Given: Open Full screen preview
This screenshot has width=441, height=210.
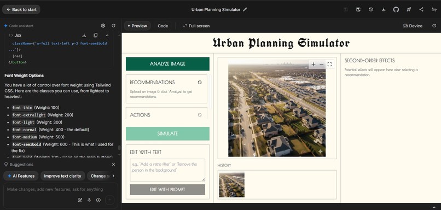Looking at the screenshot, I should coord(196,26).
